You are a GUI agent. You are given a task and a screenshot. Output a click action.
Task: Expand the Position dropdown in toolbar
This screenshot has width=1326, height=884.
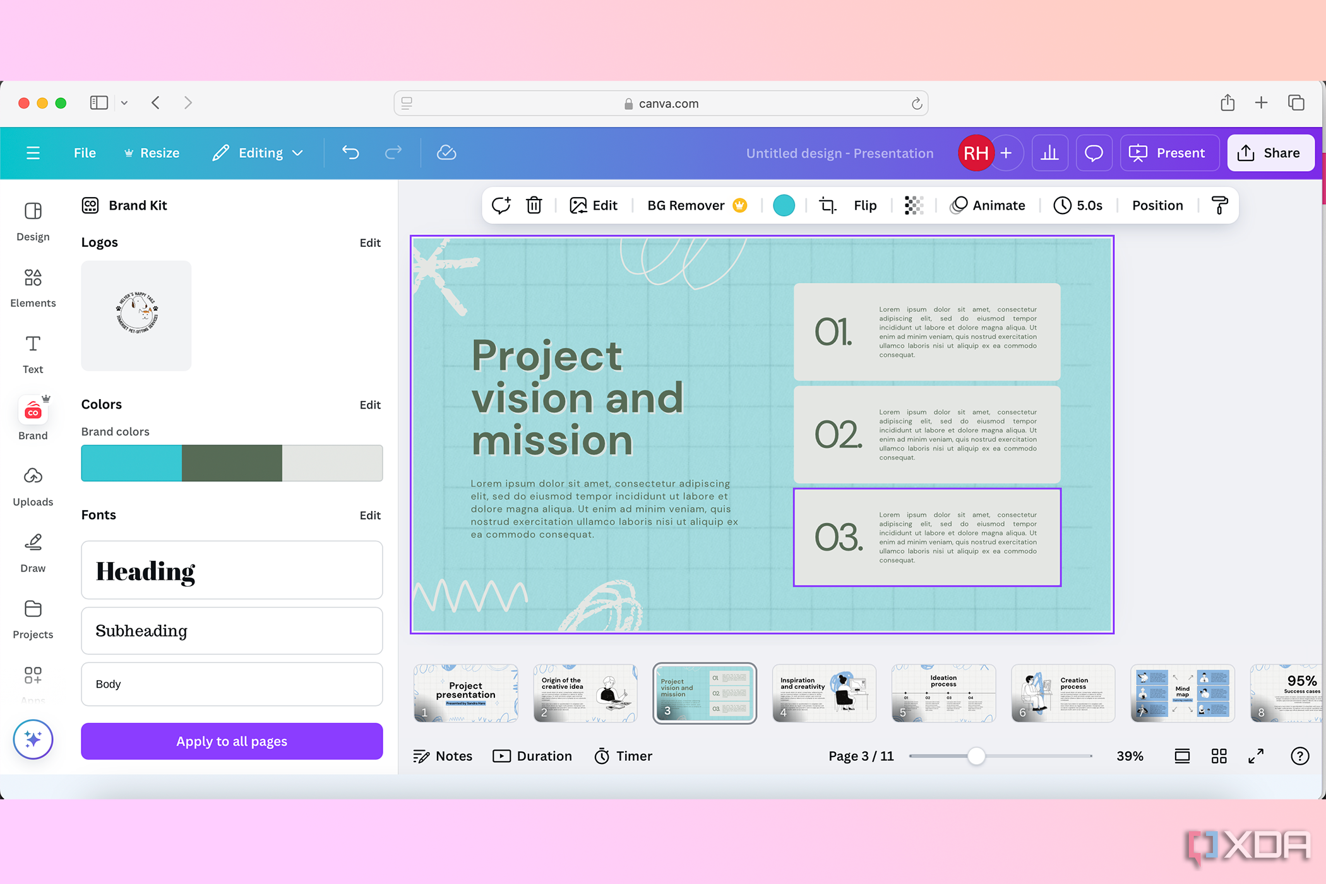[1157, 205]
